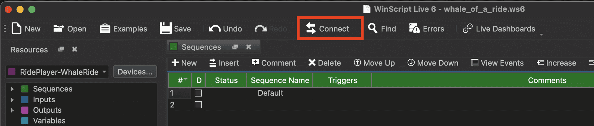
Task: Click the Devices... button
Action: [x=135, y=72]
